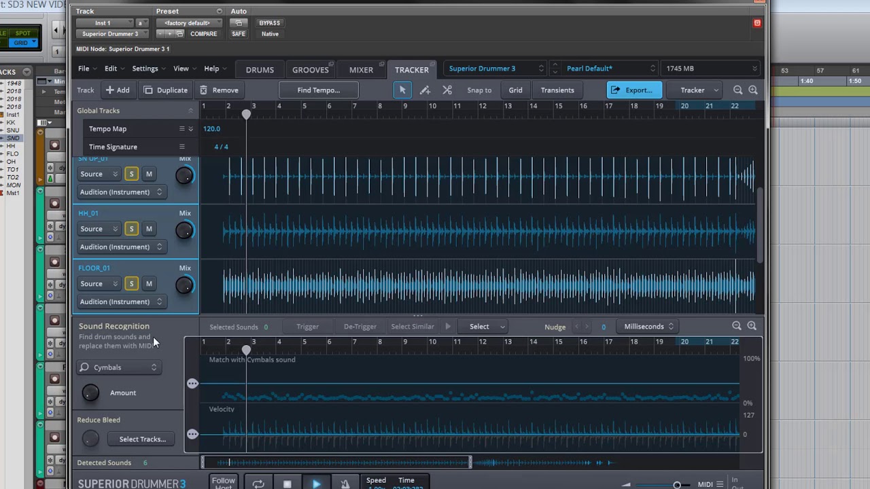Image resolution: width=870 pixels, height=489 pixels.
Task: Nudge selected sounds left
Action: tap(577, 327)
